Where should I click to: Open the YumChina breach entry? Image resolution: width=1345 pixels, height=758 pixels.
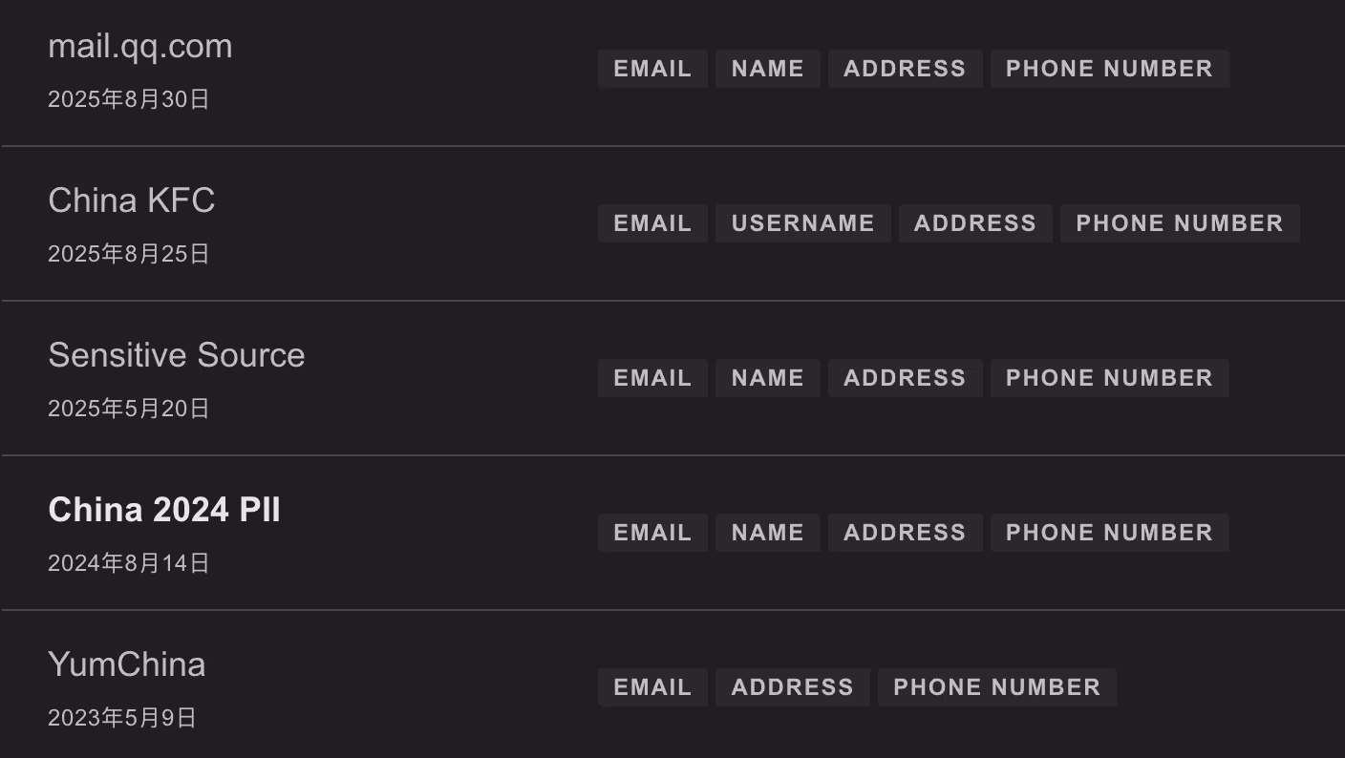coord(126,664)
